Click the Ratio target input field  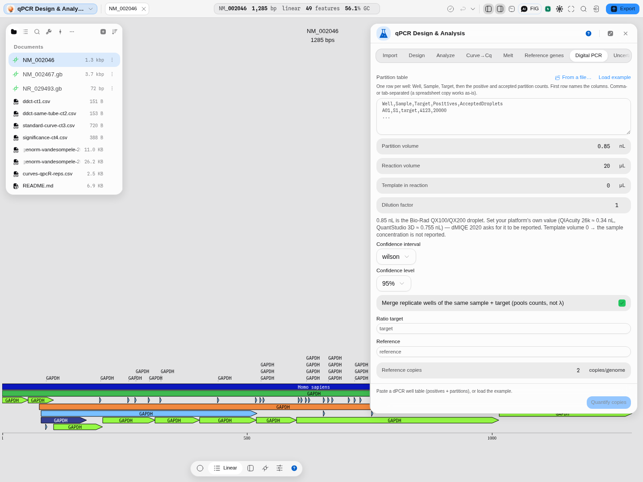(x=504, y=328)
